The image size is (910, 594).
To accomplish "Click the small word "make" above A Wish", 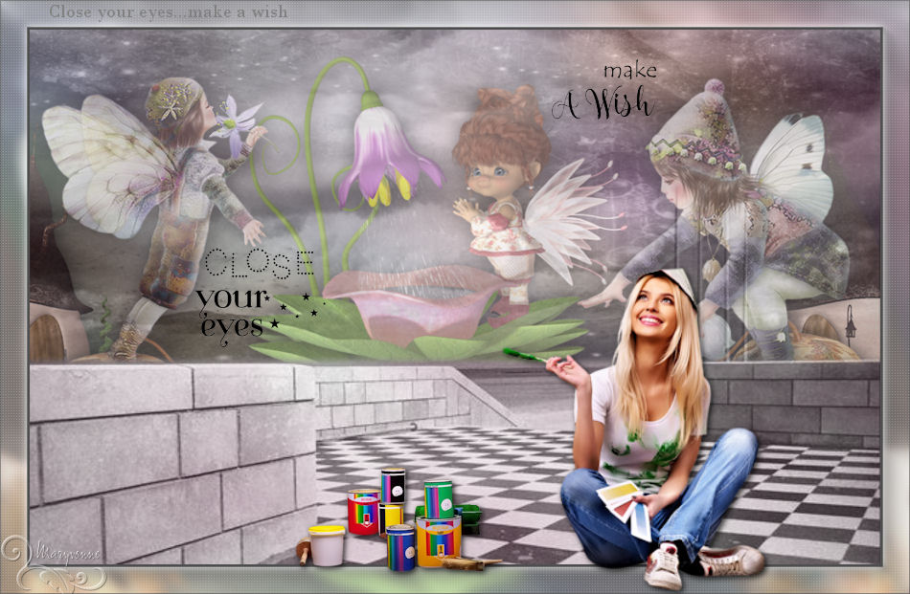I will (x=630, y=72).
